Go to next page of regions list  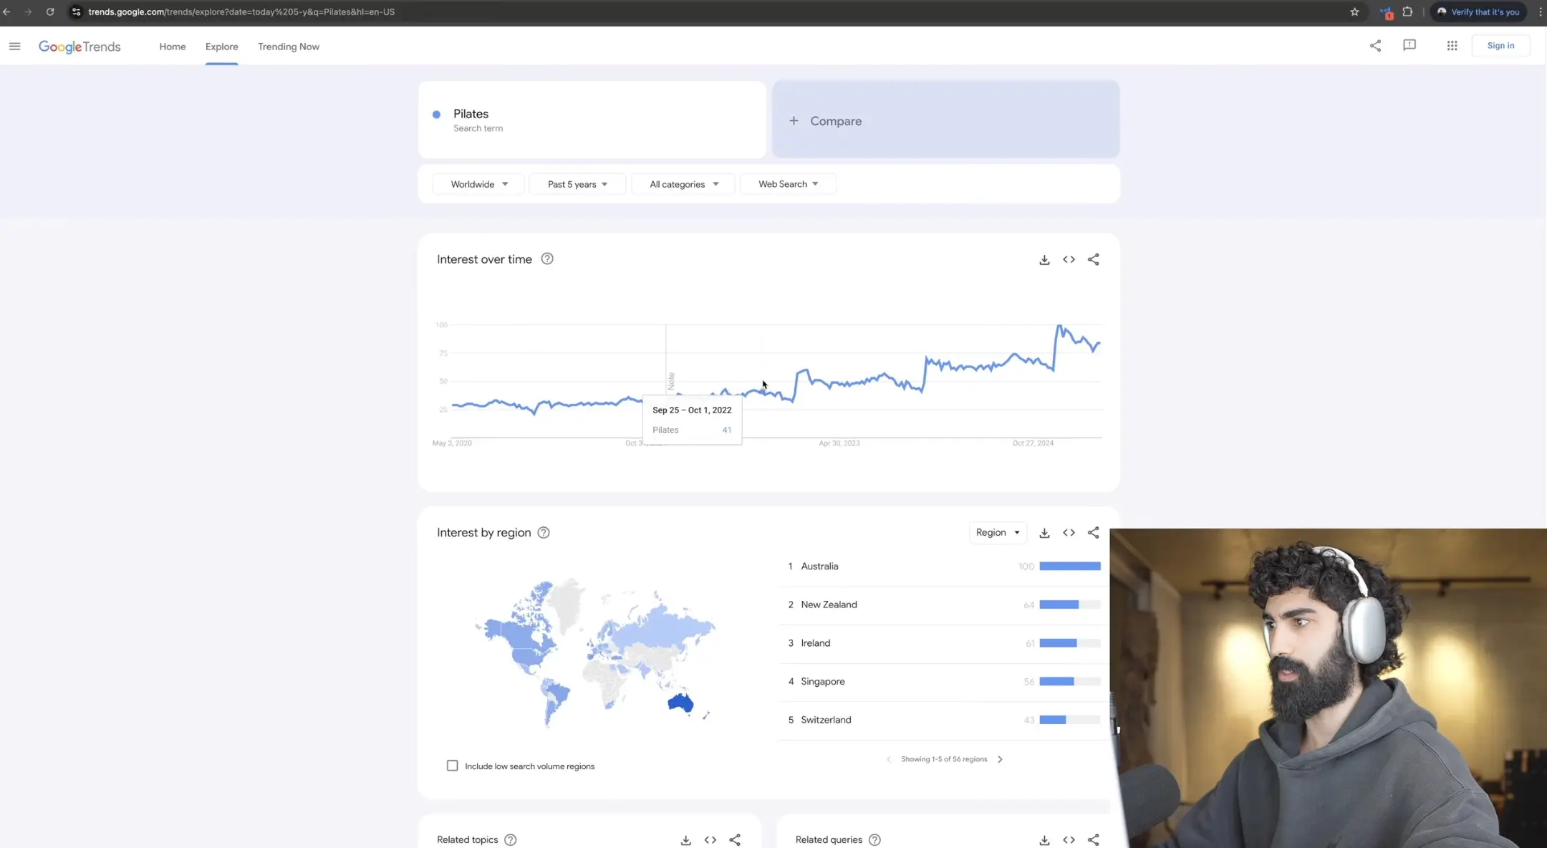coord(1000,759)
